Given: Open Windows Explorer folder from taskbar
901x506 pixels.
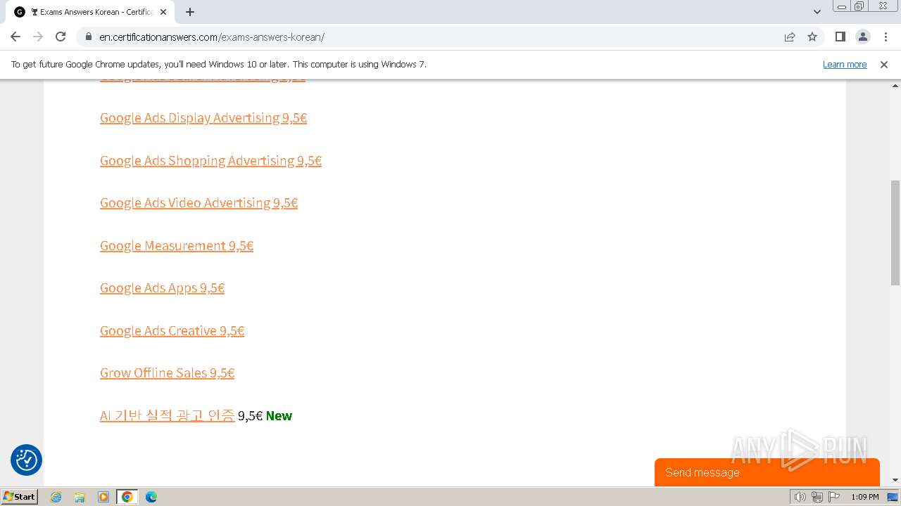Looking at the screenshot, I should point(80,497).
